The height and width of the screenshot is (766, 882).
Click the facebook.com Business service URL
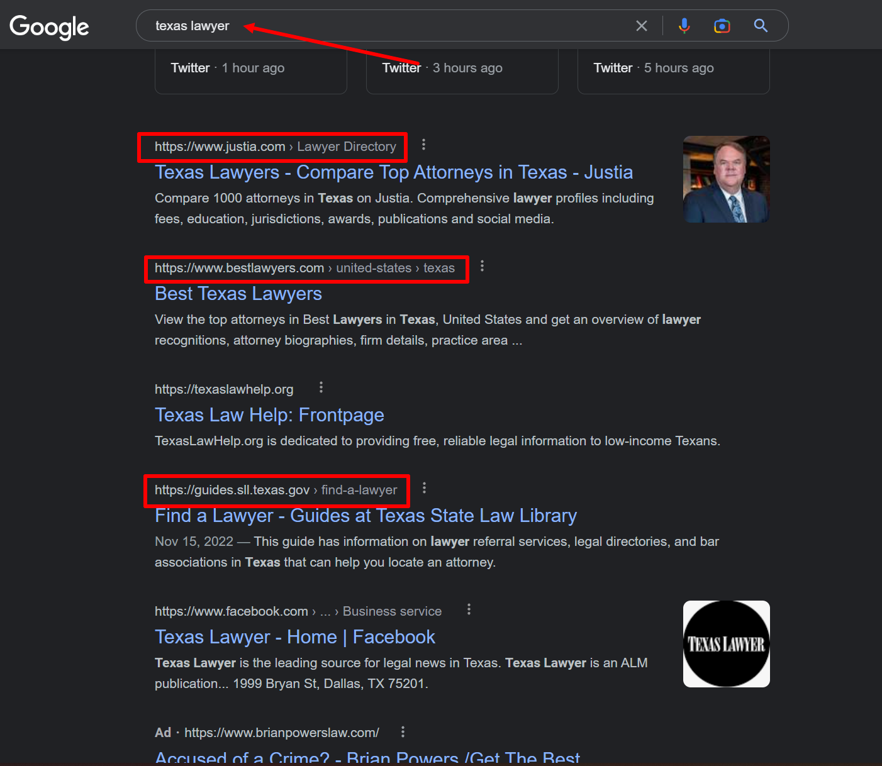pos(298,611)
